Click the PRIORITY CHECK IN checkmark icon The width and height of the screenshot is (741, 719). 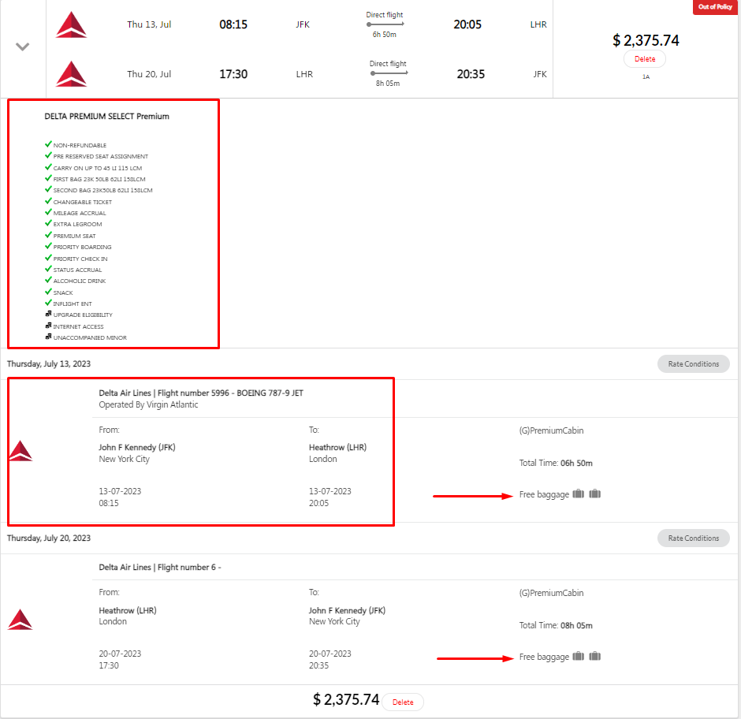click(x=48, y=258)
